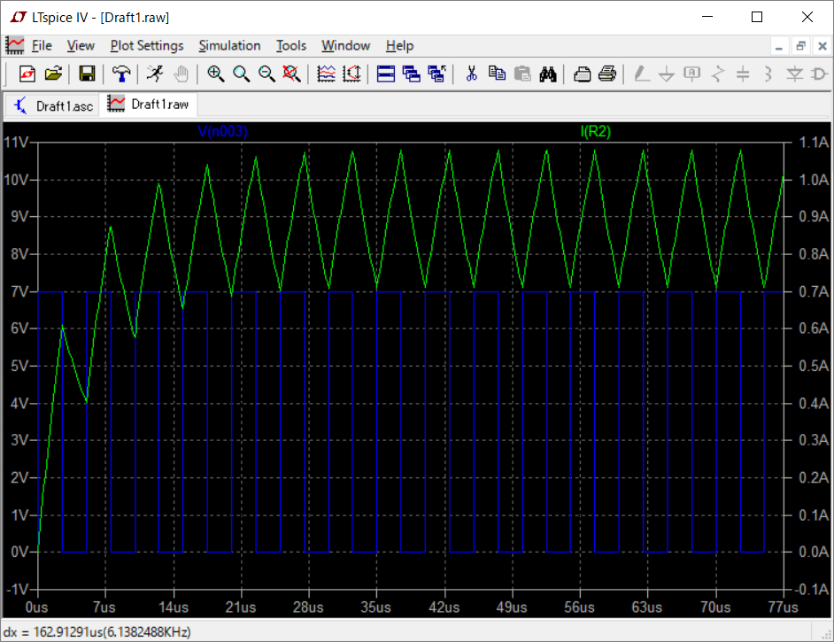Screen dimensions: 834x642
Task: Select the Wire pencil tool
Action: [x=642, y=73]
